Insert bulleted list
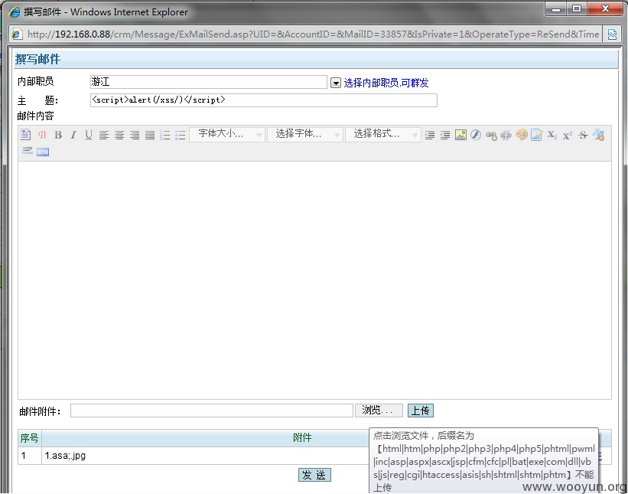Screen dimensions: 628x494 click(x=181, y=135)
